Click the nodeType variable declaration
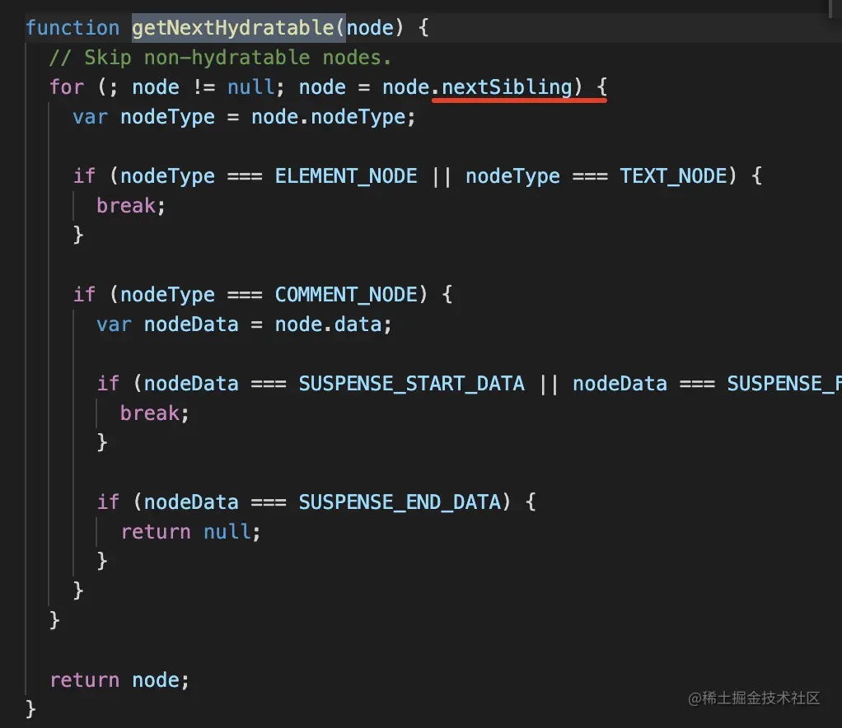This screenshot has width=842, height=728. click(167, 116)
